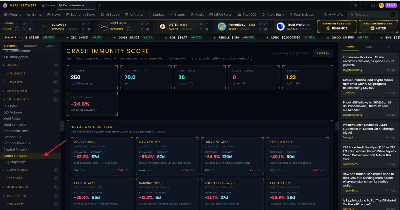Open PancakeSwap X (Twitter) icon
The height and width of the screenshot is (210, 400).
[x=260, y=29]
